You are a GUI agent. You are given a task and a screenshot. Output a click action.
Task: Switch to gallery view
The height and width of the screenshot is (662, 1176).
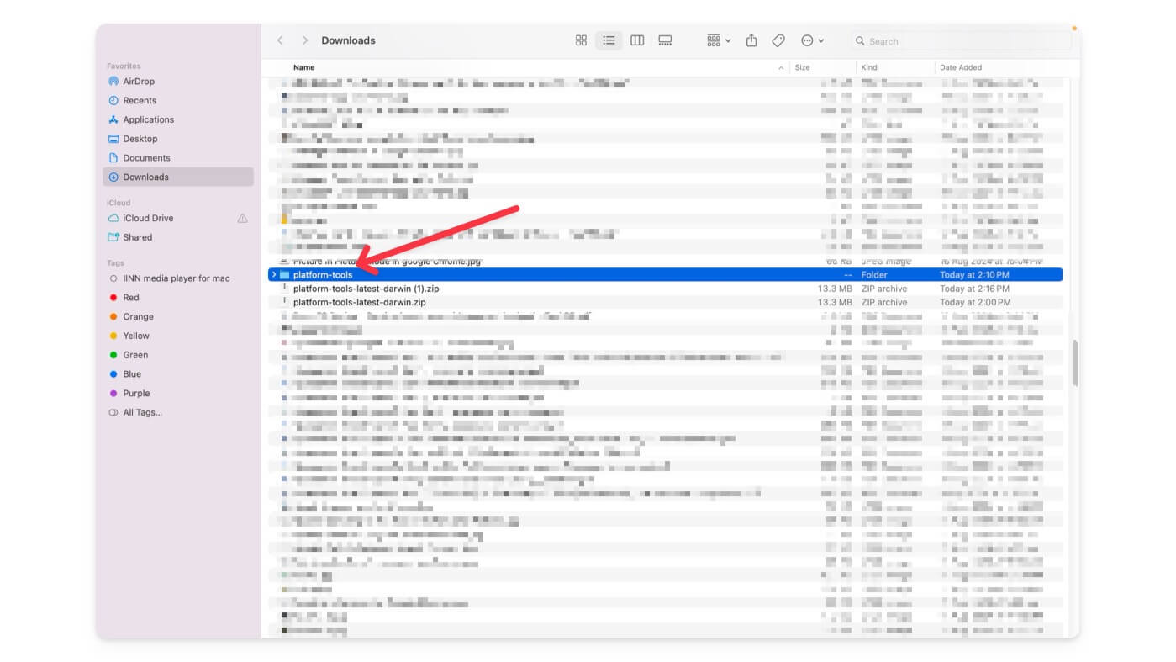point(665,40)
